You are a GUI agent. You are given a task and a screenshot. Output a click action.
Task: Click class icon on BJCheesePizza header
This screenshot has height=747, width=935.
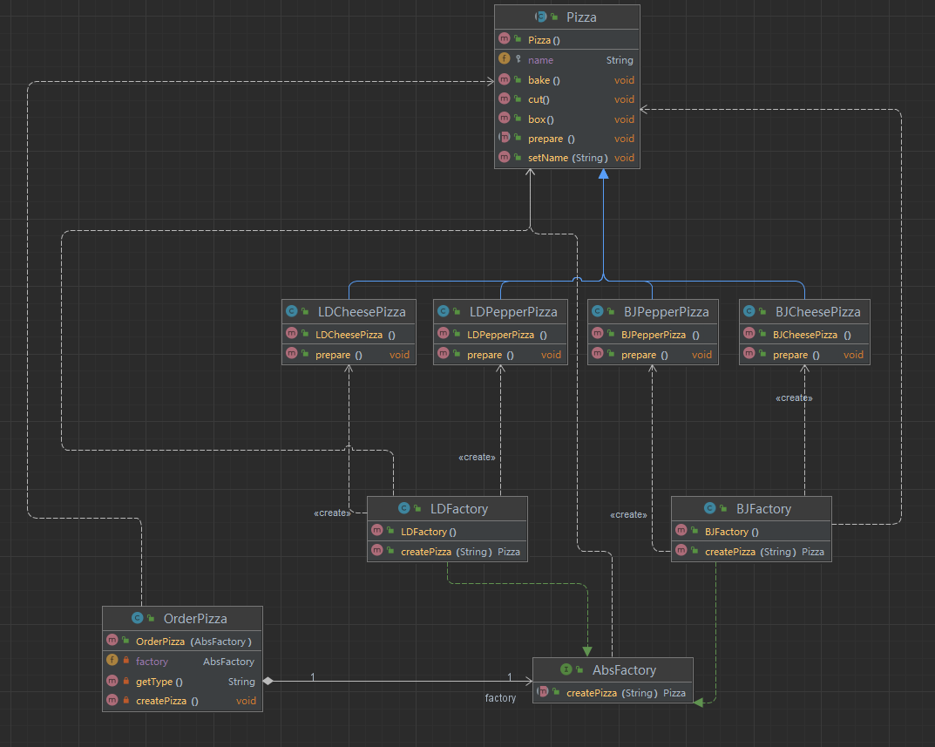click(x=749, y=311)
